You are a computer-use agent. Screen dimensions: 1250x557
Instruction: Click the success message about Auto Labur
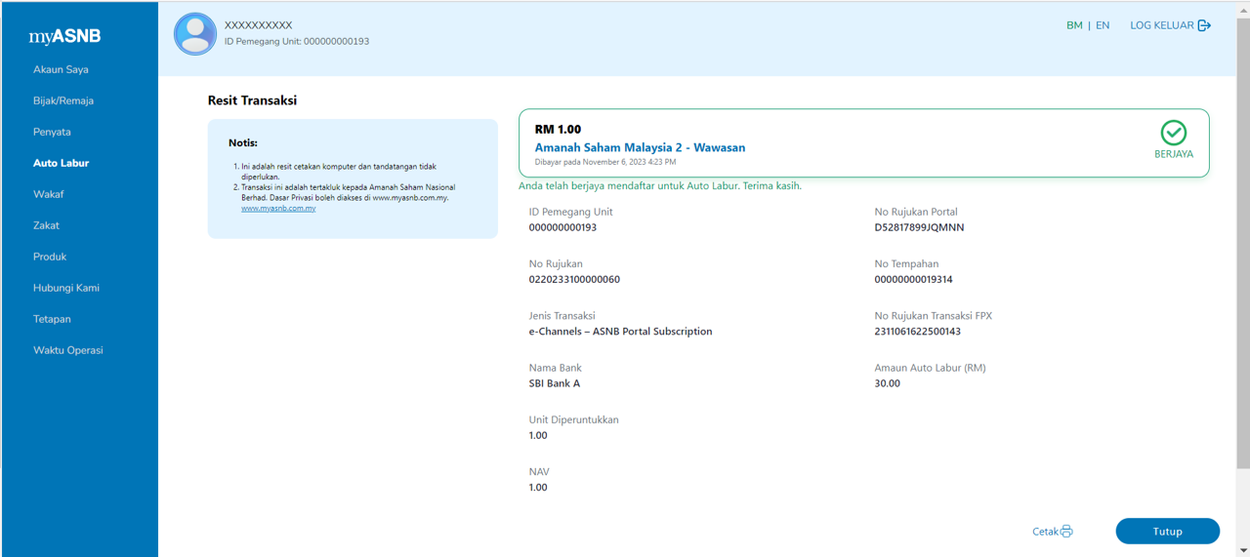[660, 185]
